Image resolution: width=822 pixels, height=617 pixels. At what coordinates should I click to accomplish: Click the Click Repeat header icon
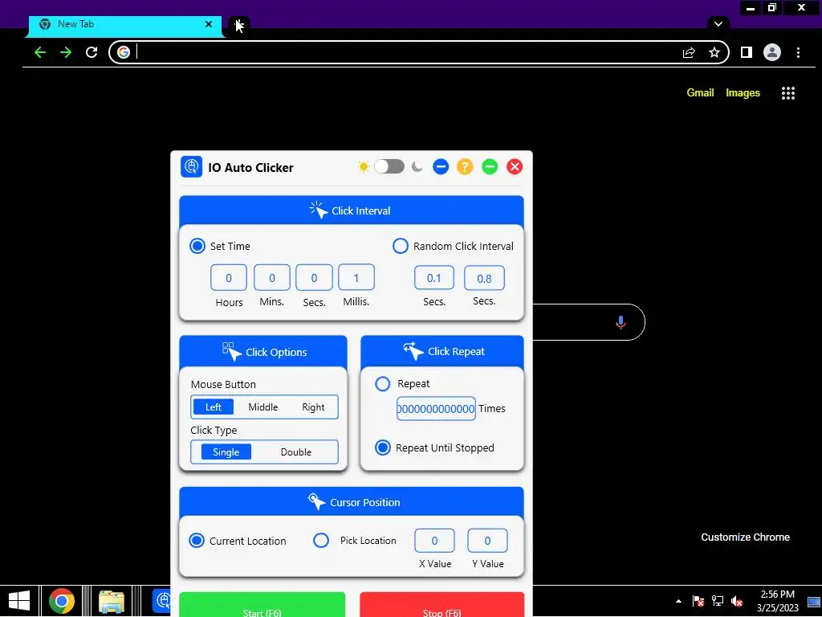[413, 351]
